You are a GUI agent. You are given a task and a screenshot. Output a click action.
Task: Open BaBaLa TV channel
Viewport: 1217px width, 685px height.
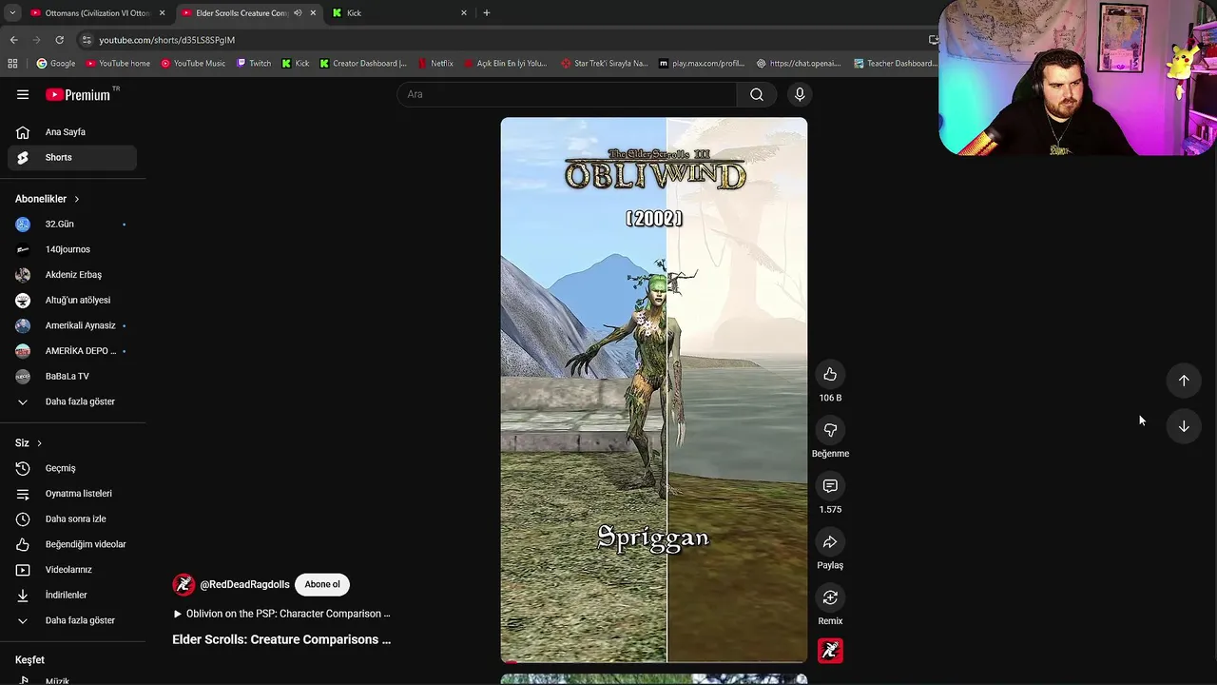pos(72,376)
